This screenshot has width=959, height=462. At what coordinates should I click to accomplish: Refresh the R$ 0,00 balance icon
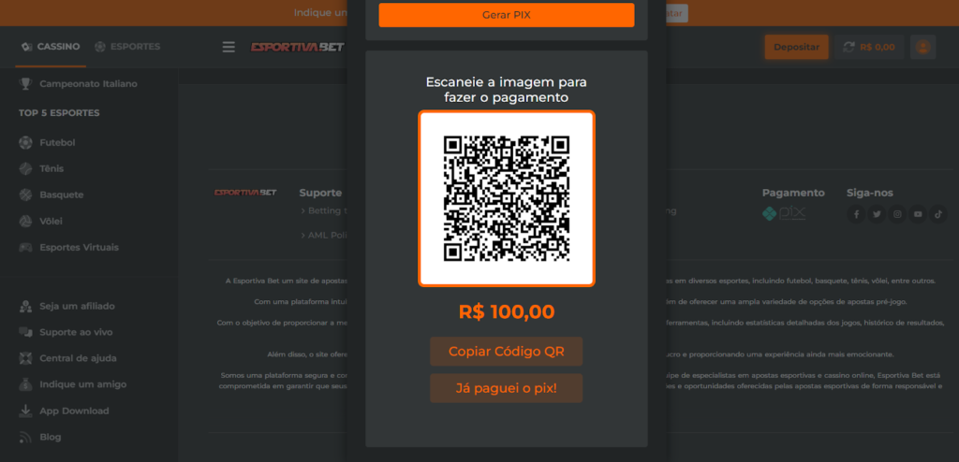point(848,47)
